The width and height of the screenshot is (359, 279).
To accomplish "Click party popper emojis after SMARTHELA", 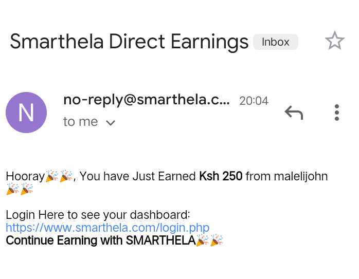I will pyautogui.click(x=209, y=240).
